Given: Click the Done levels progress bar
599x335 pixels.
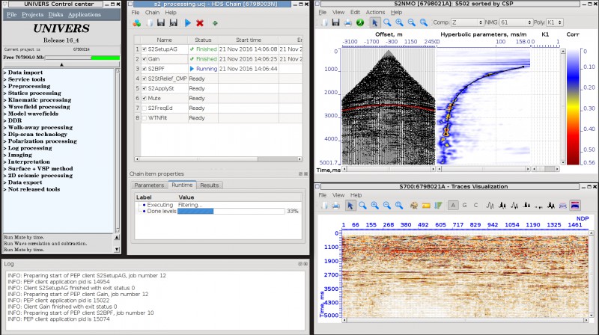Looking at the screenshot, I should [231, 211].
